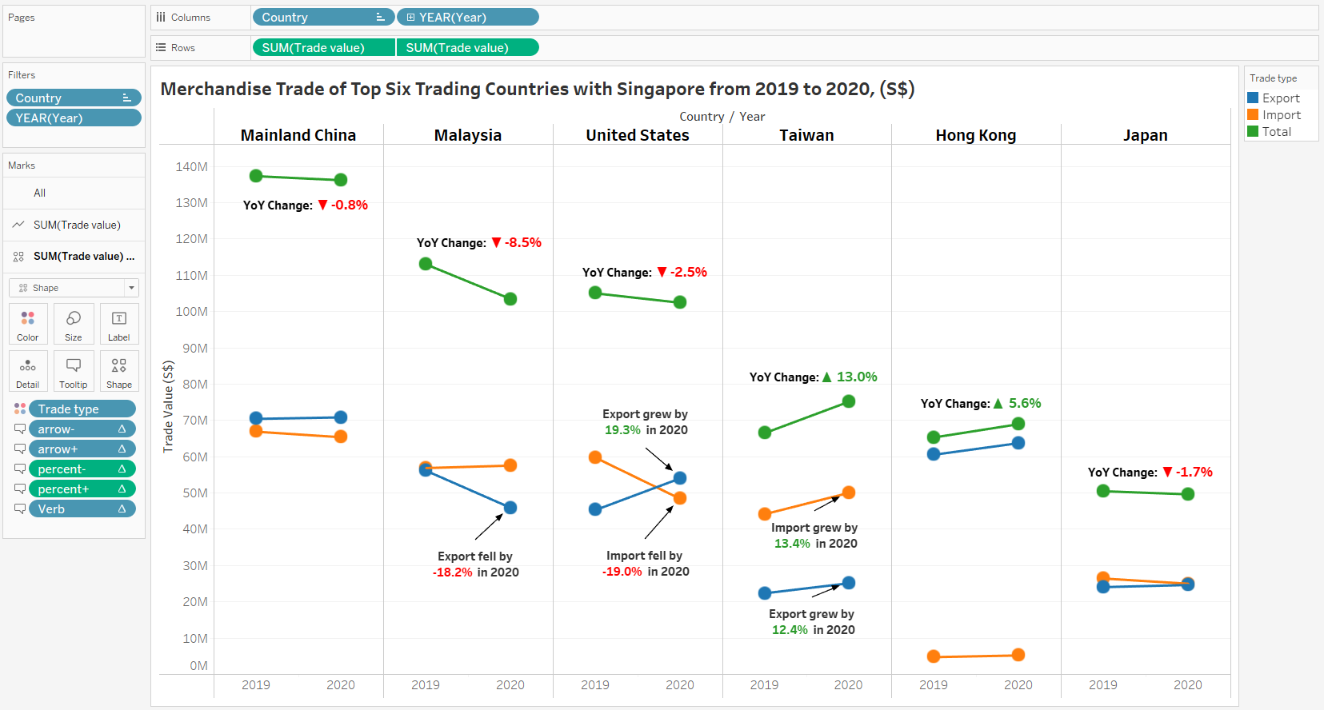Click sort icon on Country filter pill
This screenshot has width=1324, height=710.
pyautogui.click(x=126, y=98)
